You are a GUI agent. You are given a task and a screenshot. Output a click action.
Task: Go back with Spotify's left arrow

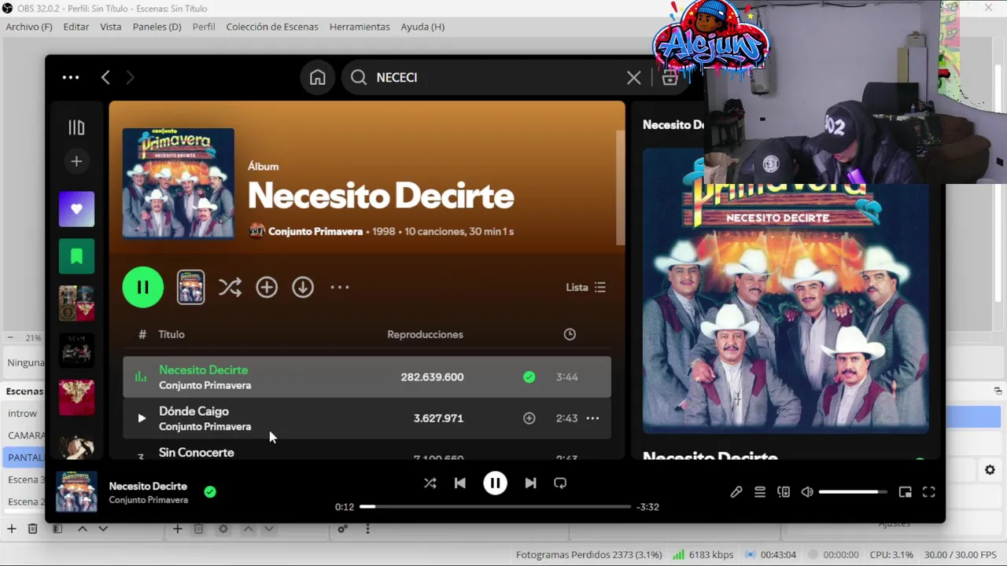click(x=105, y=77)
